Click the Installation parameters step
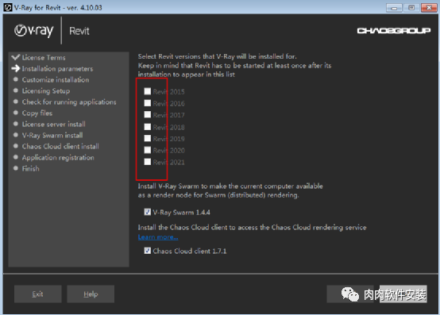 pos(57,69)
